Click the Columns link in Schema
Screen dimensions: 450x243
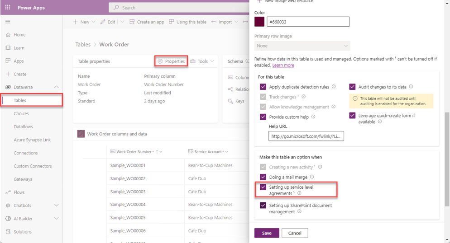click(x=243, y=78)
